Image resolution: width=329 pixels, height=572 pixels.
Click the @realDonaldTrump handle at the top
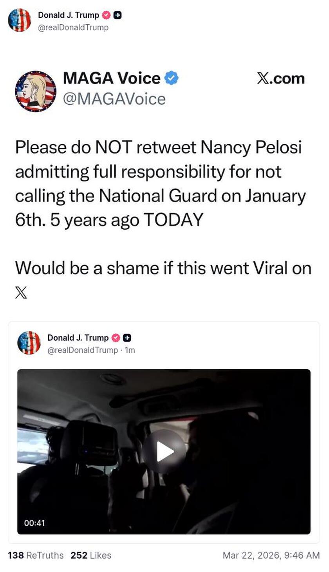click(x=74, y=27)
